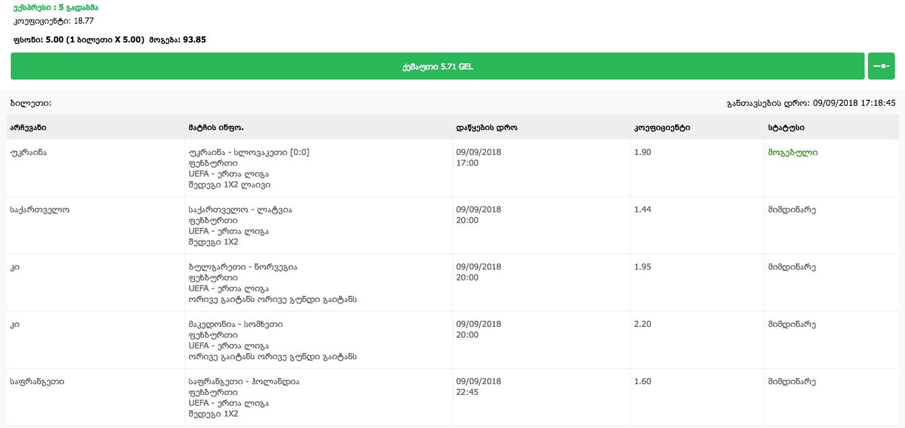The image size is (905, 428).
Task: Click the საფრანგეთი selection in the last row
Action: [x=37, y=381]
